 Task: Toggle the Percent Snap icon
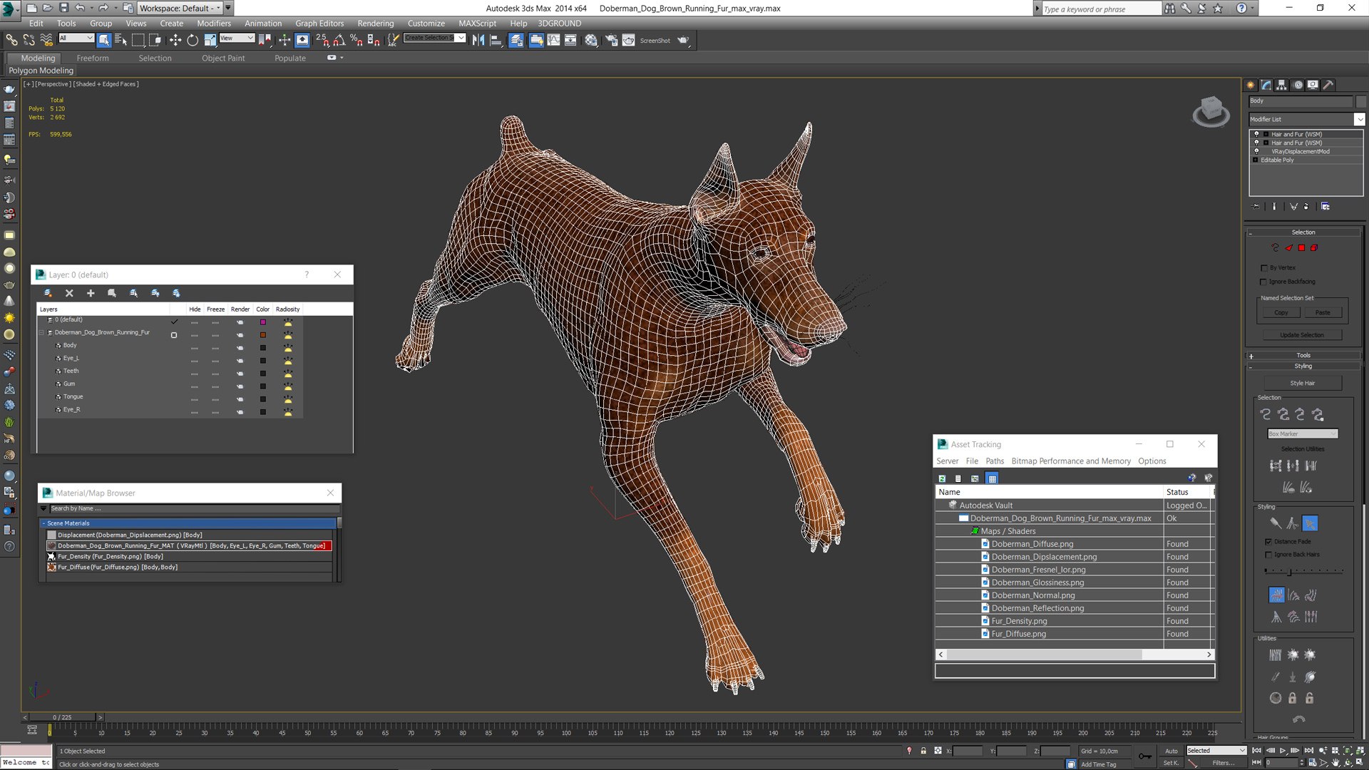click(x=356, y=40)
